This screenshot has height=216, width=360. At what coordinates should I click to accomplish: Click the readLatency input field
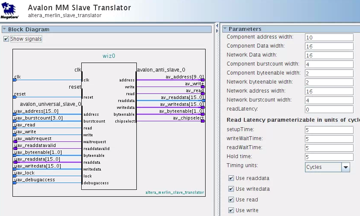329,109
